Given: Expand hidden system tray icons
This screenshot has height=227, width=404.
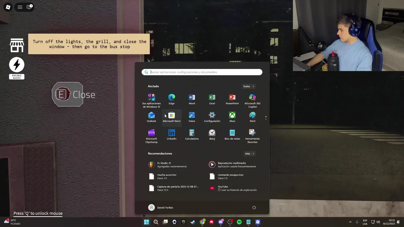Looking at the screenshot, I should tap(350, 222).
